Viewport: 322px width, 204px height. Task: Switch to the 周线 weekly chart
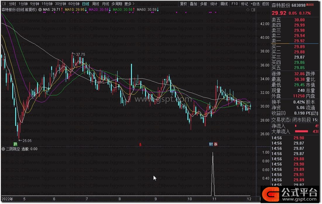pyautogui.click(x=96, y=4)
